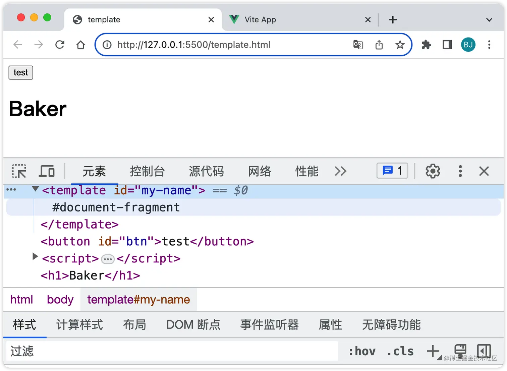This screenshot has height=371, width=507.
Task: Open the Google Translate page option
Action: (358, 45)
